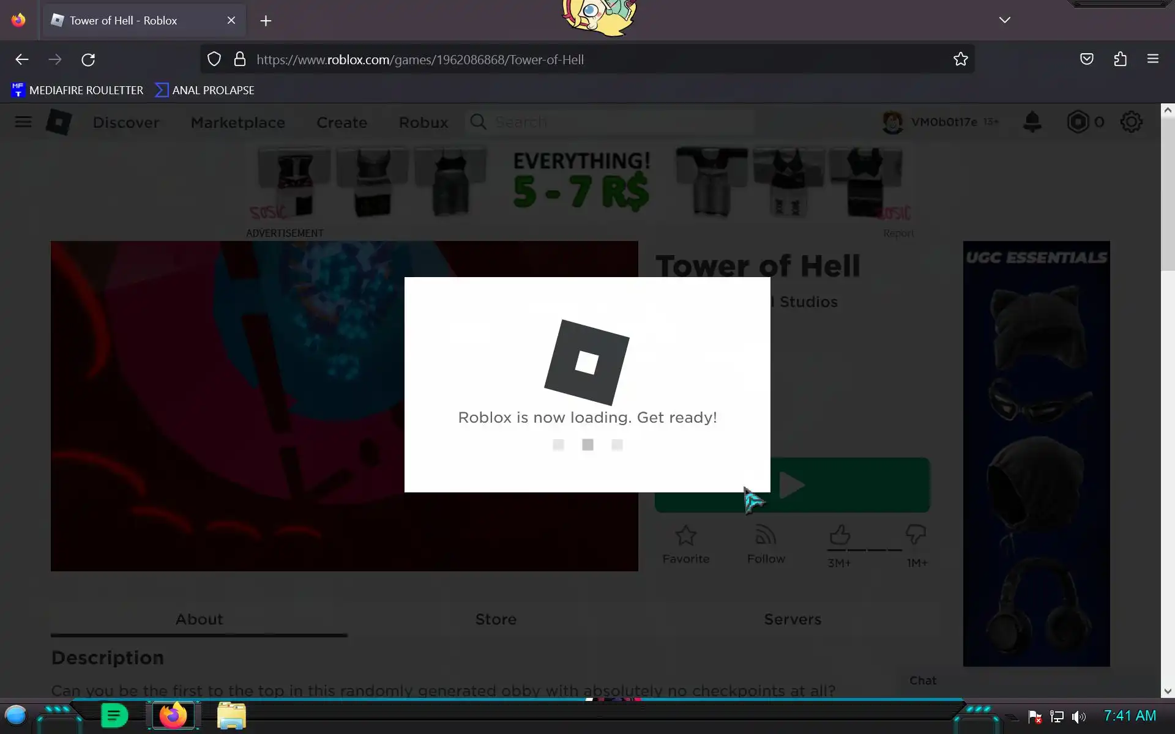Click the Roblox logo home icon
Screen dimensions: 1175x734
59,122
